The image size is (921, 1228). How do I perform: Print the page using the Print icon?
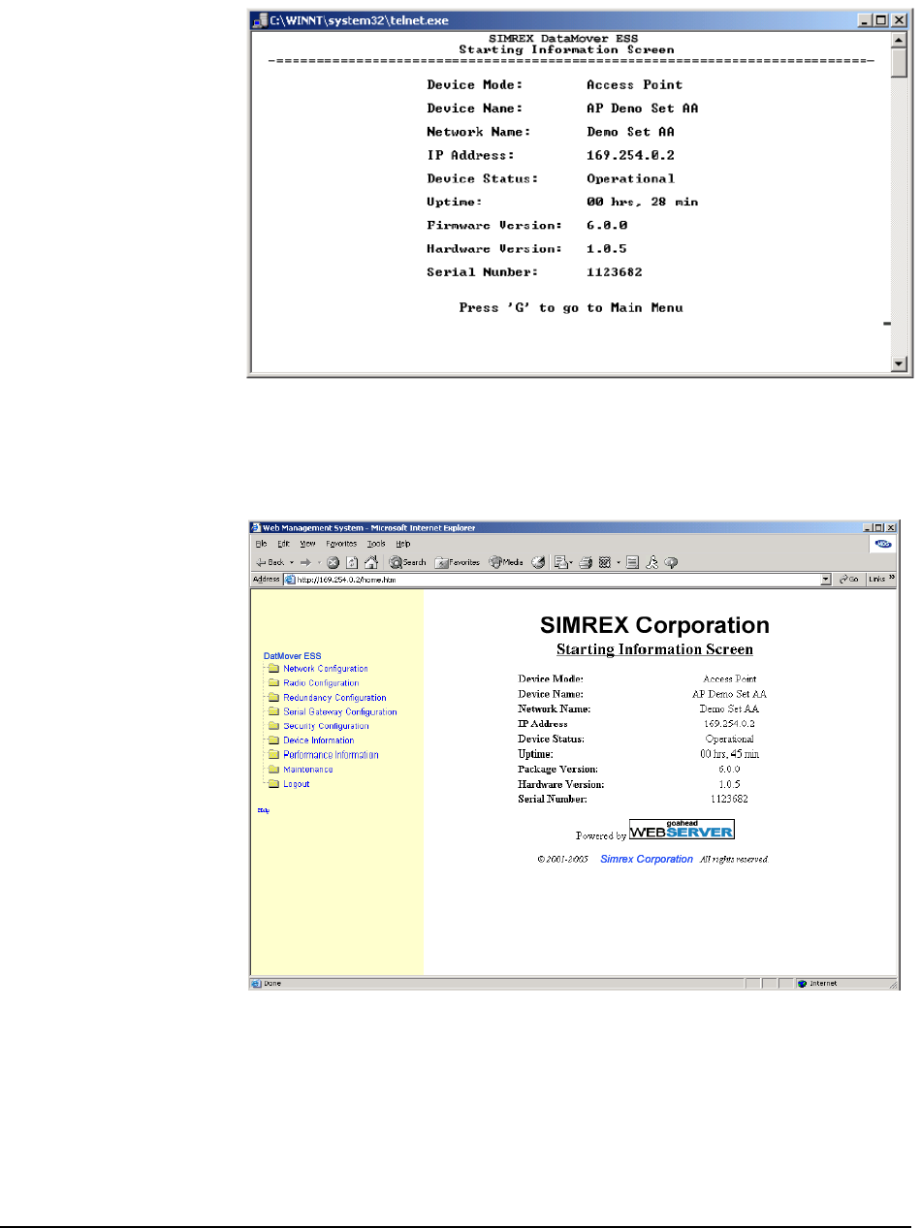coord(586,562)
